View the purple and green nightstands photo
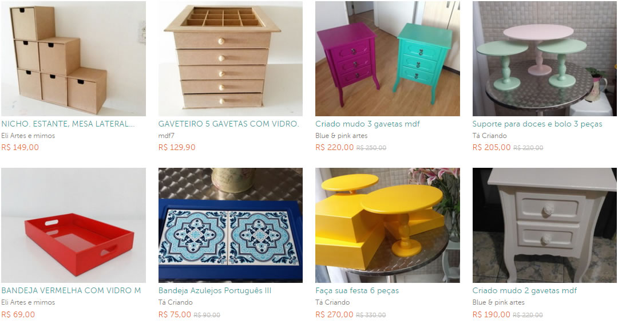 (x=387, y=58)
